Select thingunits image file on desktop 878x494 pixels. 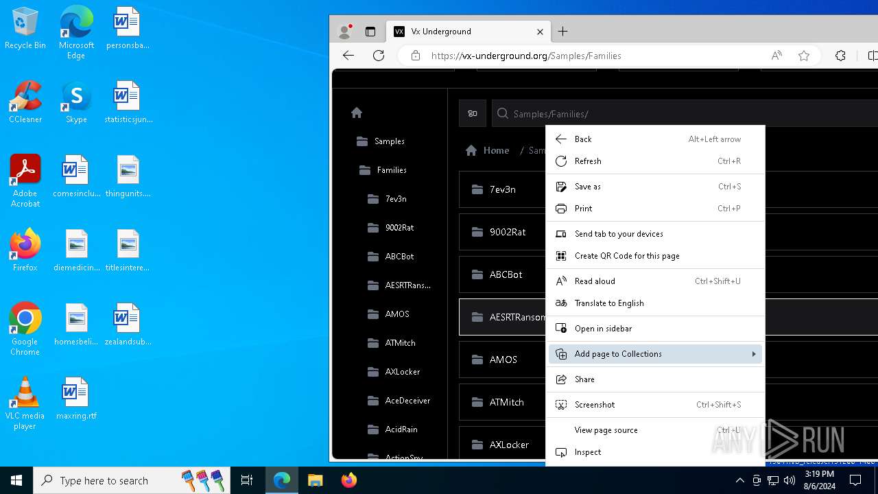click(x=128, y=177)
